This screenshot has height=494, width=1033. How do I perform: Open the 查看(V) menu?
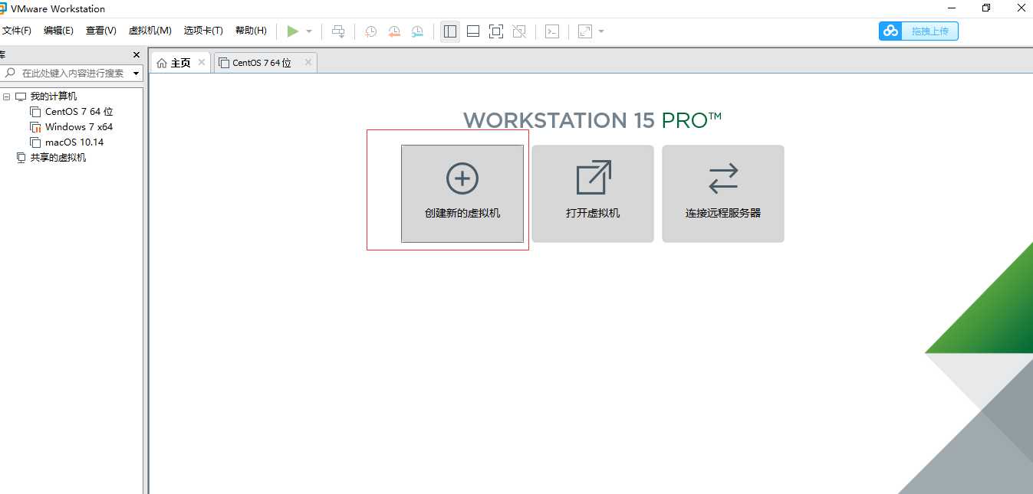click(100, 31)
